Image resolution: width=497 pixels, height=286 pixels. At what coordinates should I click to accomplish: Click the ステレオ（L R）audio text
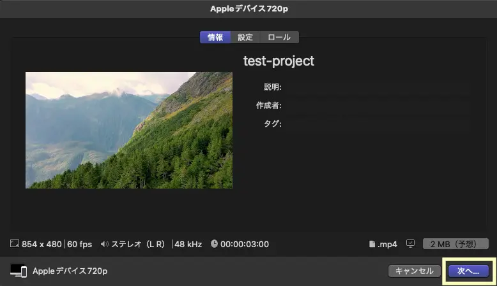point(138,245)
